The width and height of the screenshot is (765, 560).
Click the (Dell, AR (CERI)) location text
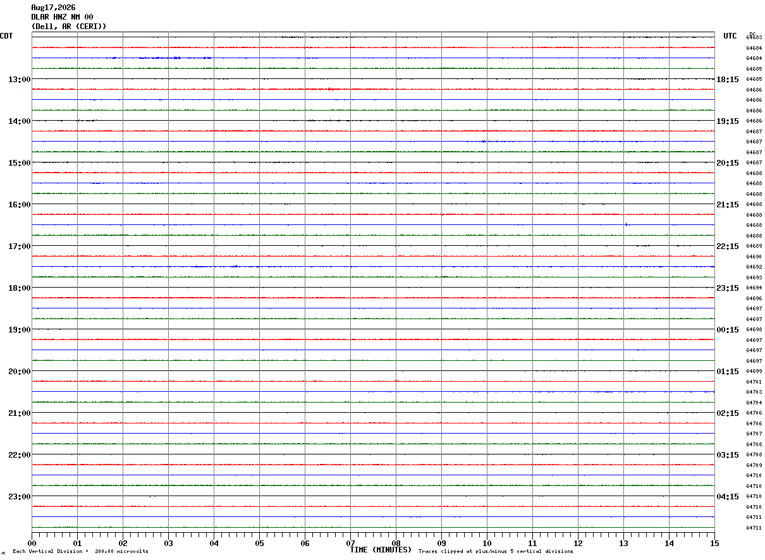(69, 27)
